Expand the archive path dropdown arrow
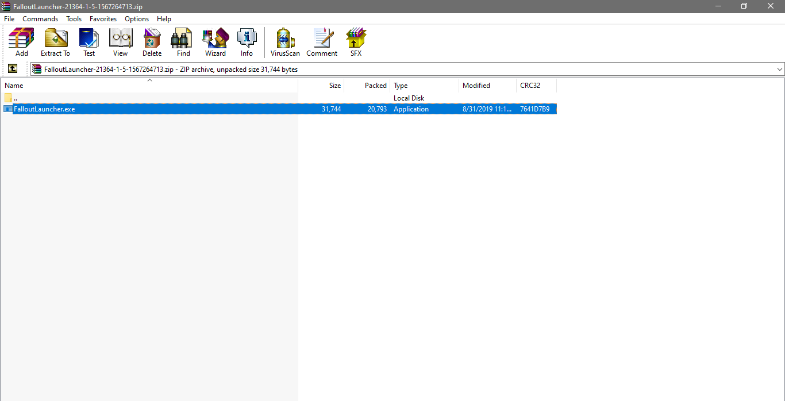785x401 pixels. pos(779,70)
